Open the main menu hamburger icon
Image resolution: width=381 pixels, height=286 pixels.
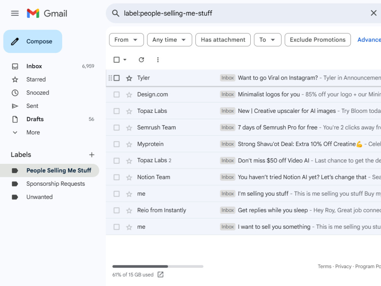pos(15,13)
